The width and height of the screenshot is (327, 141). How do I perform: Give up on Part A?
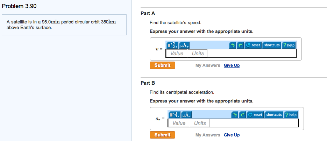(x=232, y=65)
